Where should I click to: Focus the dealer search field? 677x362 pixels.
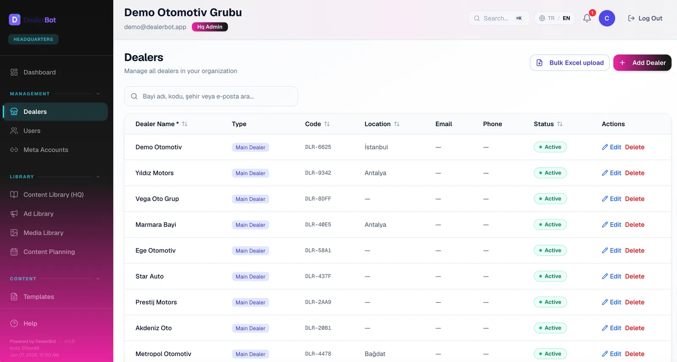pos(211,96)
